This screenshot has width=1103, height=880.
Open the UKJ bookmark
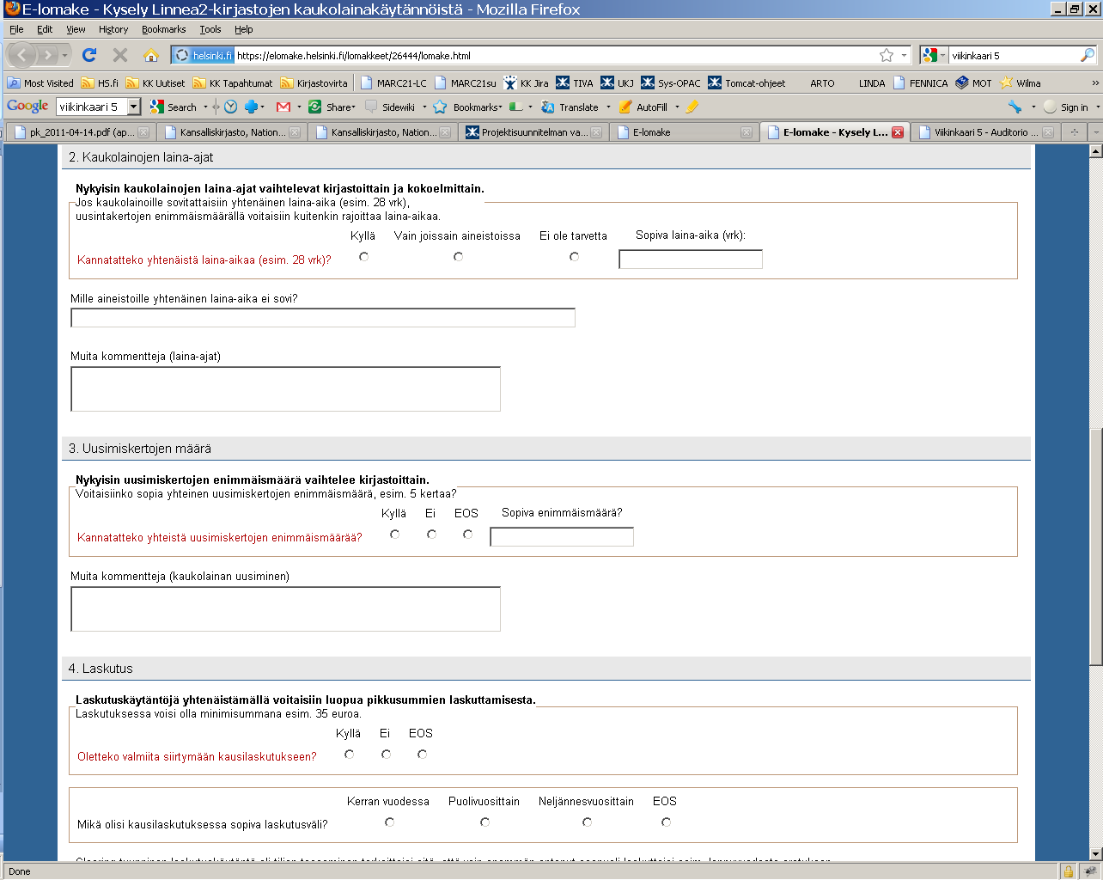point(617,83)
